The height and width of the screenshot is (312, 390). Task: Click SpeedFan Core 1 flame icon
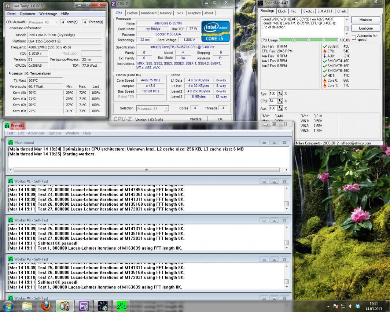point(325,85)
